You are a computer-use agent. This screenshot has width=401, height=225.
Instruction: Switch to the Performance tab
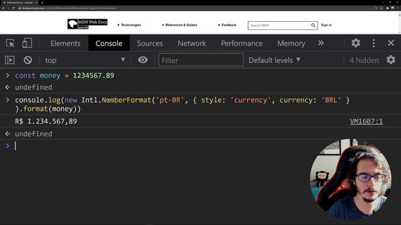[242, 43]
